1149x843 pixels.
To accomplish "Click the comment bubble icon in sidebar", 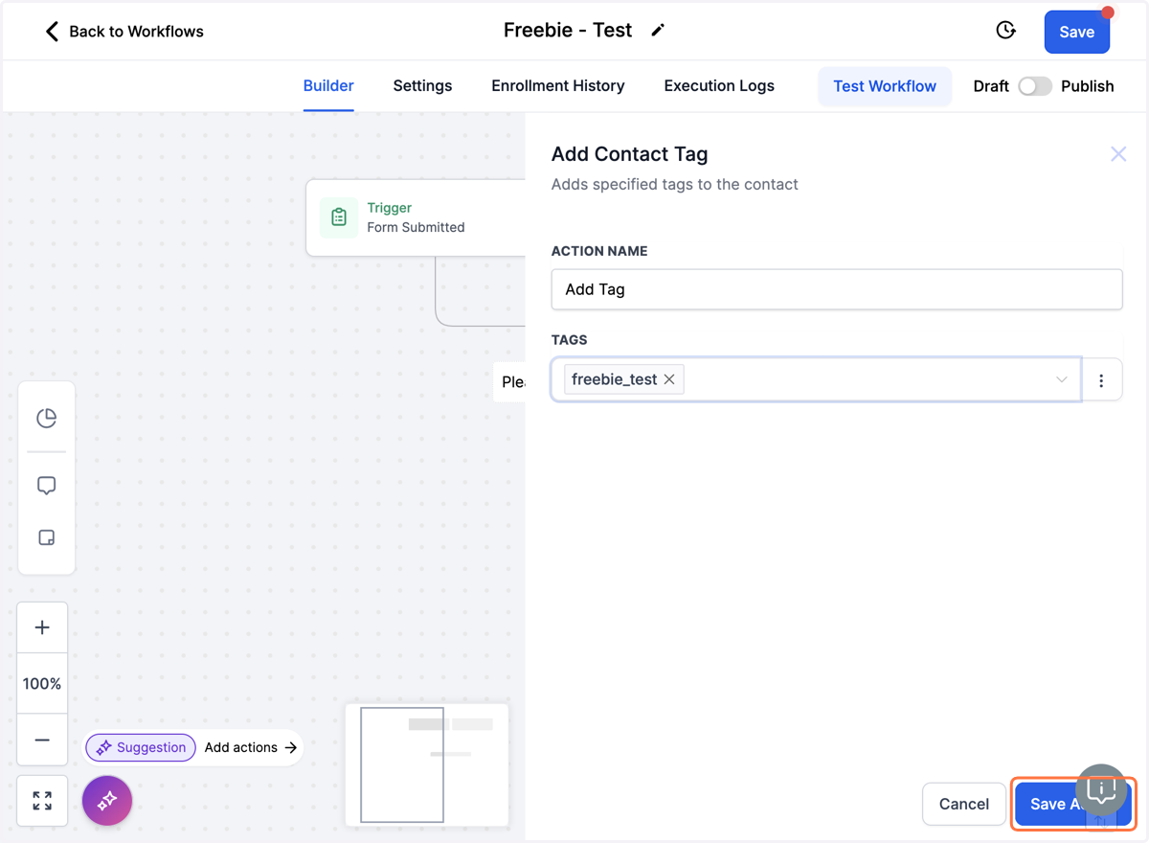I will (46, 486).
